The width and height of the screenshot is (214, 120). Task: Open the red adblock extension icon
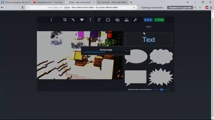[207, 8]
